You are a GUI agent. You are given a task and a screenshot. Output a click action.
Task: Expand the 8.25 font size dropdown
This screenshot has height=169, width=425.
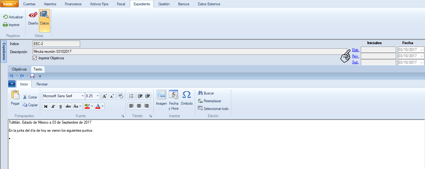click(98, 96)
